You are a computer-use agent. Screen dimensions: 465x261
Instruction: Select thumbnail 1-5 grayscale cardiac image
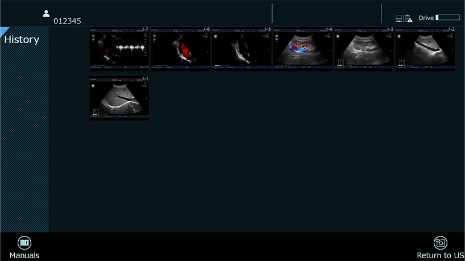click(x=241, y=49)
